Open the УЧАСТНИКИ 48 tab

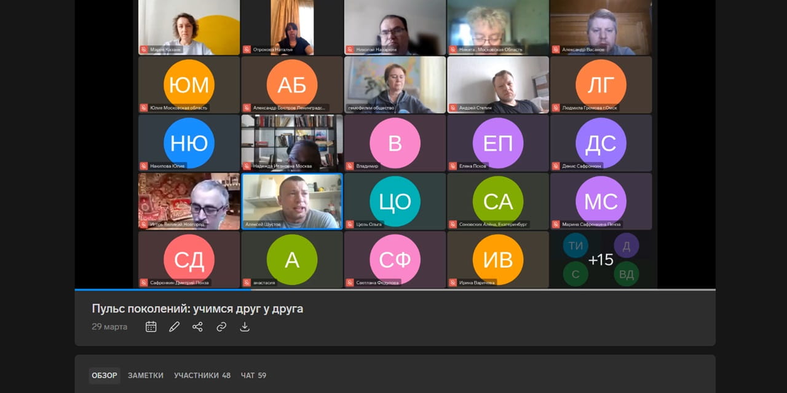pyautogui.click(x=202, y=375)
